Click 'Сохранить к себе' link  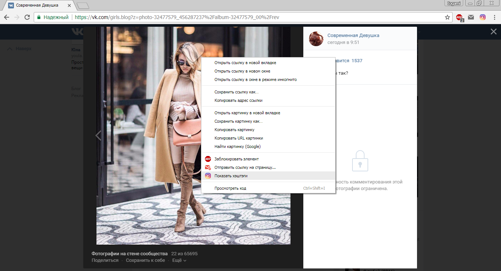pos(145,260)
